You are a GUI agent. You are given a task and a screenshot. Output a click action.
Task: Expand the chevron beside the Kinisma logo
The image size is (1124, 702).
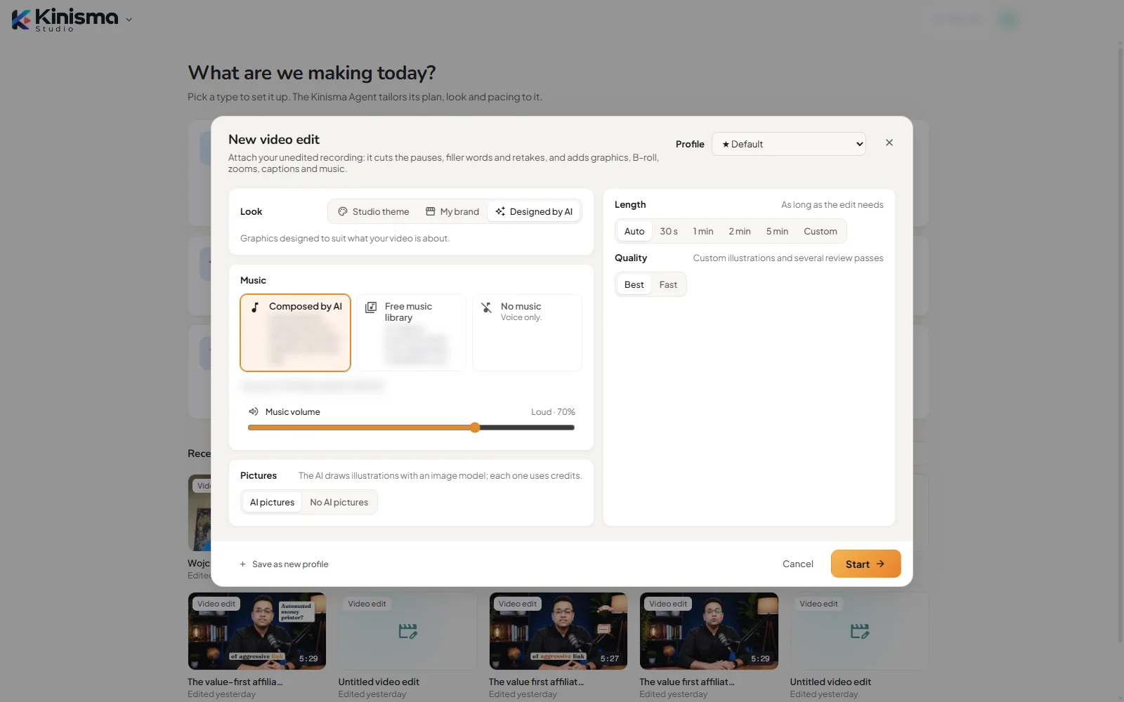[129, 20]
